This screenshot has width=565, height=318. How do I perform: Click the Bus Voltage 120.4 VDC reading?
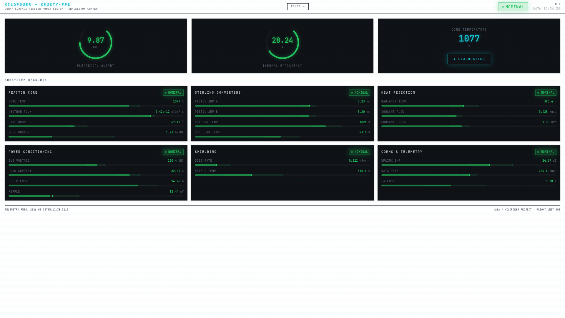pyautogui.click(x=176, y=161)
